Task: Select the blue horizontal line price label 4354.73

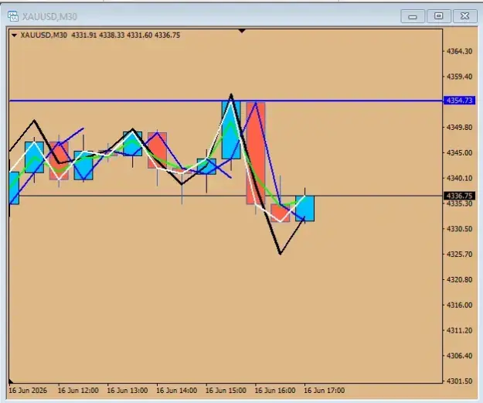Action: 459,101
